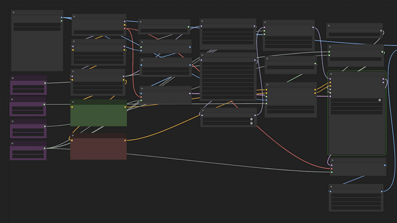This screenshot has height=223, width=397.
Task: Click the red input port where the red wire ends
Action: (331, 169)
